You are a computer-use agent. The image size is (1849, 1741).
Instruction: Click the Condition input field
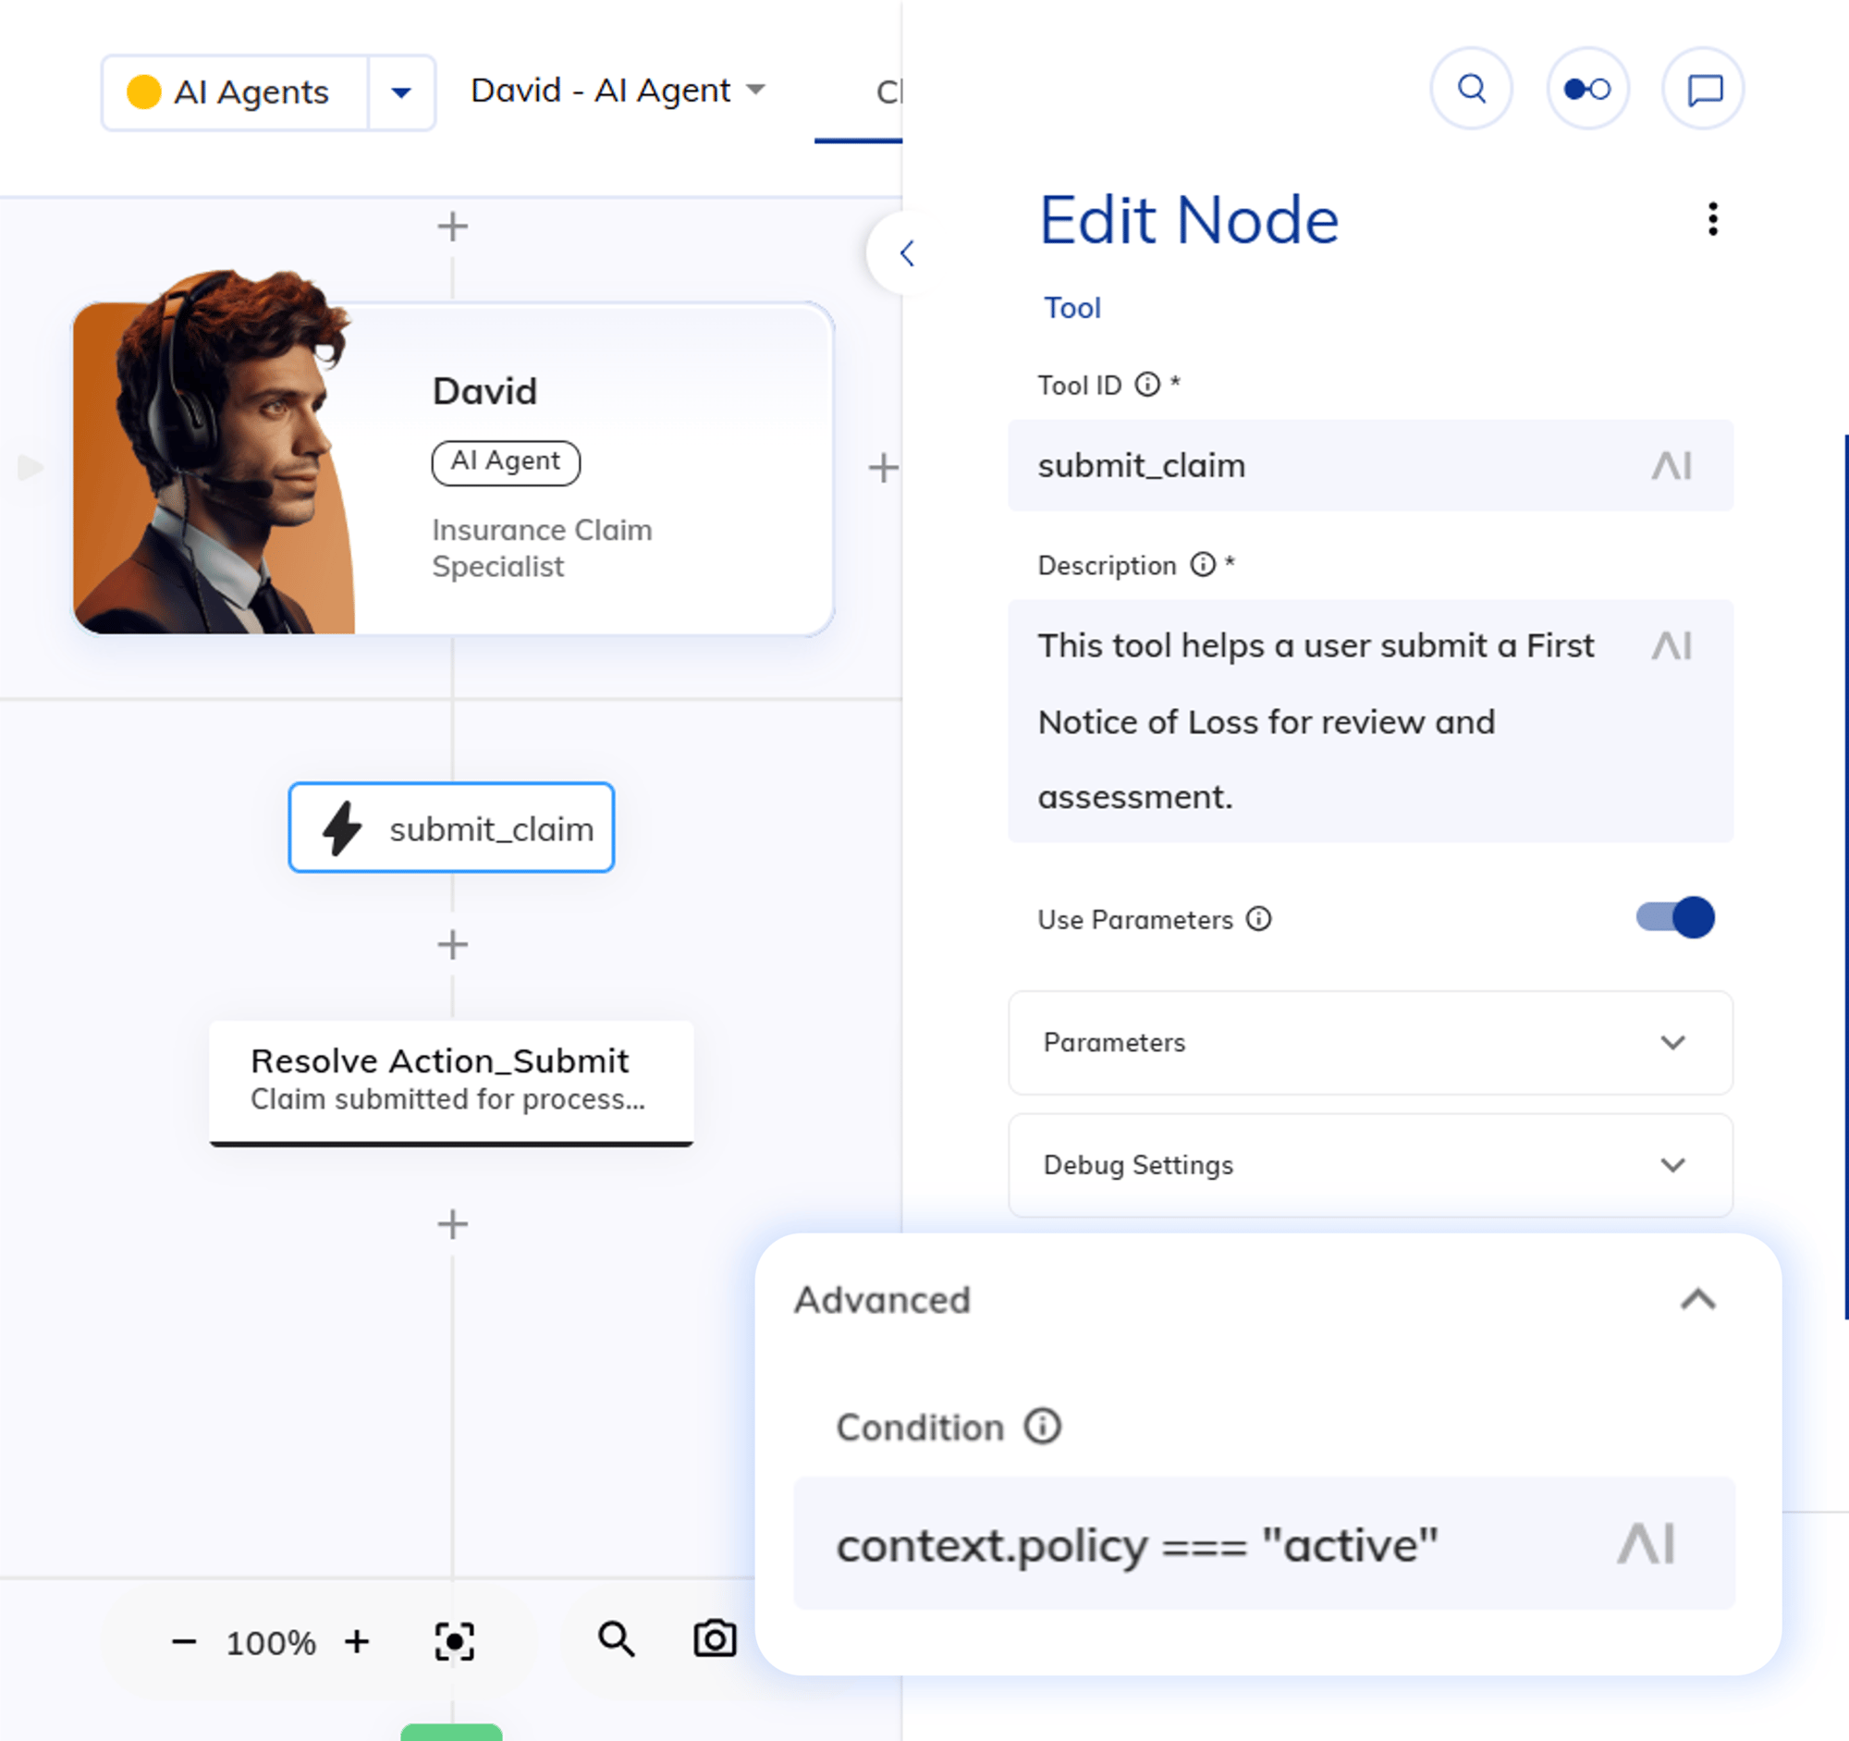click(x=1209, y=1545)
